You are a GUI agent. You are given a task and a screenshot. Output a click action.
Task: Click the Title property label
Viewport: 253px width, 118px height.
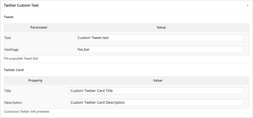[x=8, y=91]
